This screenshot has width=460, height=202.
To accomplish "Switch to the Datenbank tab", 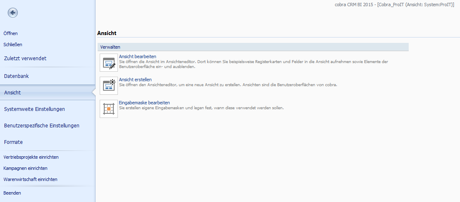I will point(17,76).
